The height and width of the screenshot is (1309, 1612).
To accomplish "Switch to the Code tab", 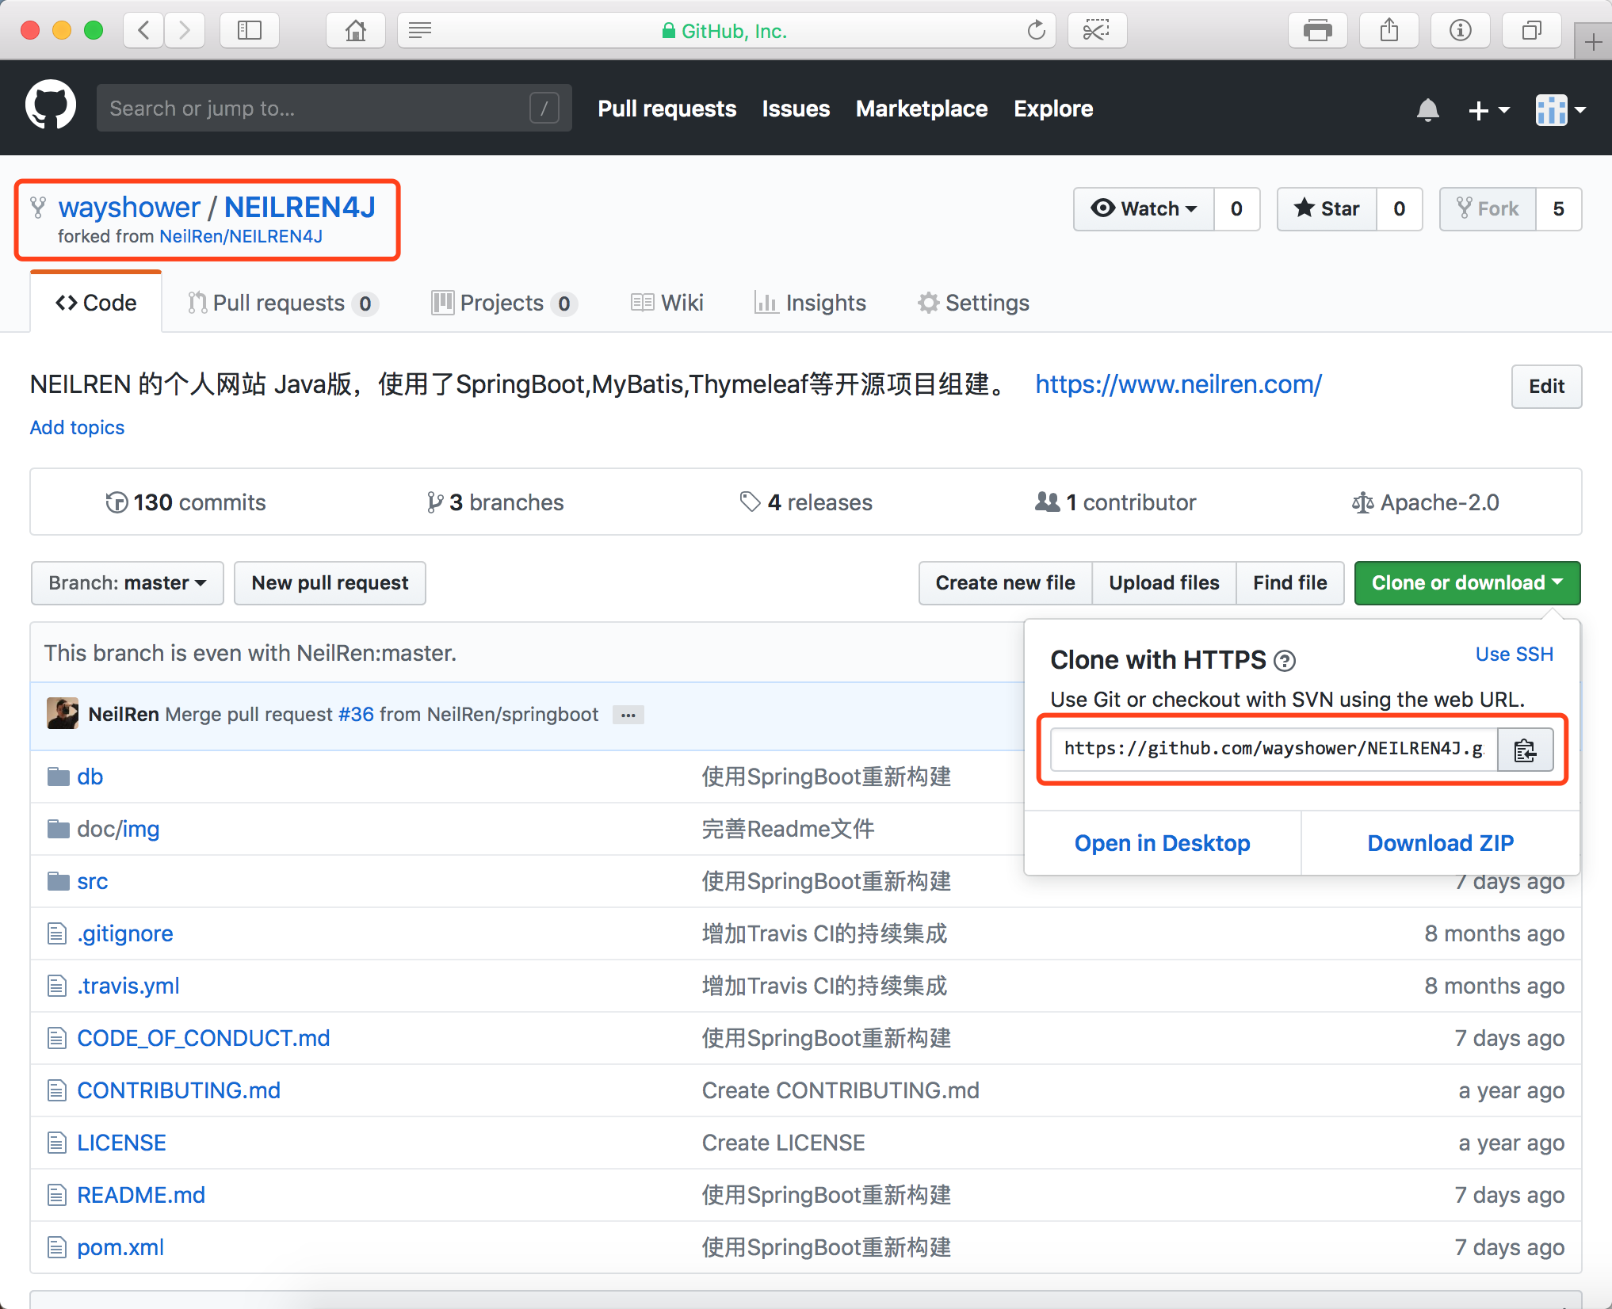I will [96, 303].
